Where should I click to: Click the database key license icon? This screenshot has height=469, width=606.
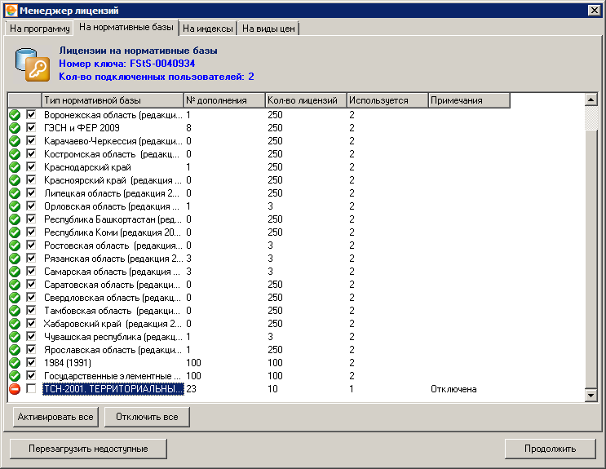point(32,64)
